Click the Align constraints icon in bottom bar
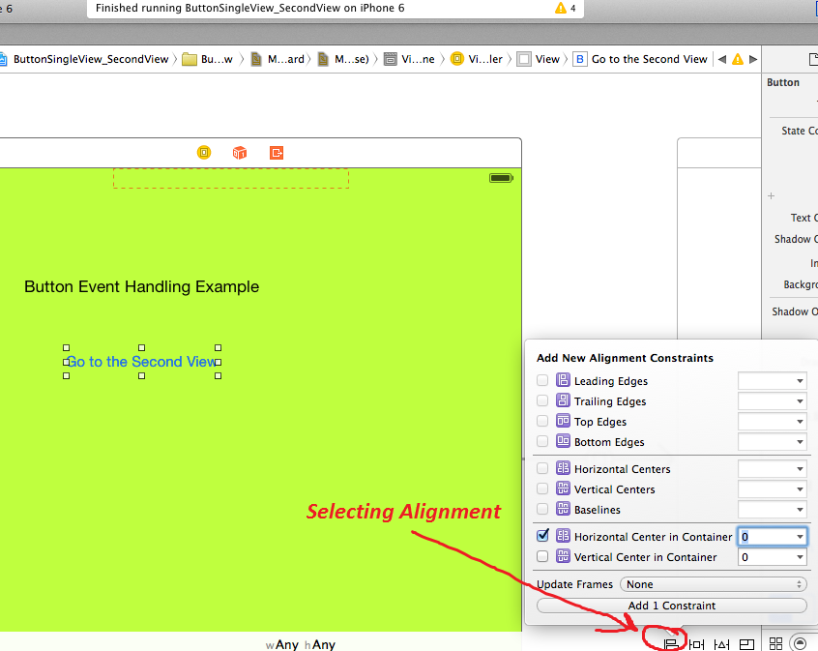This screenshot has width=818, height=651. [x=671, y=644]
